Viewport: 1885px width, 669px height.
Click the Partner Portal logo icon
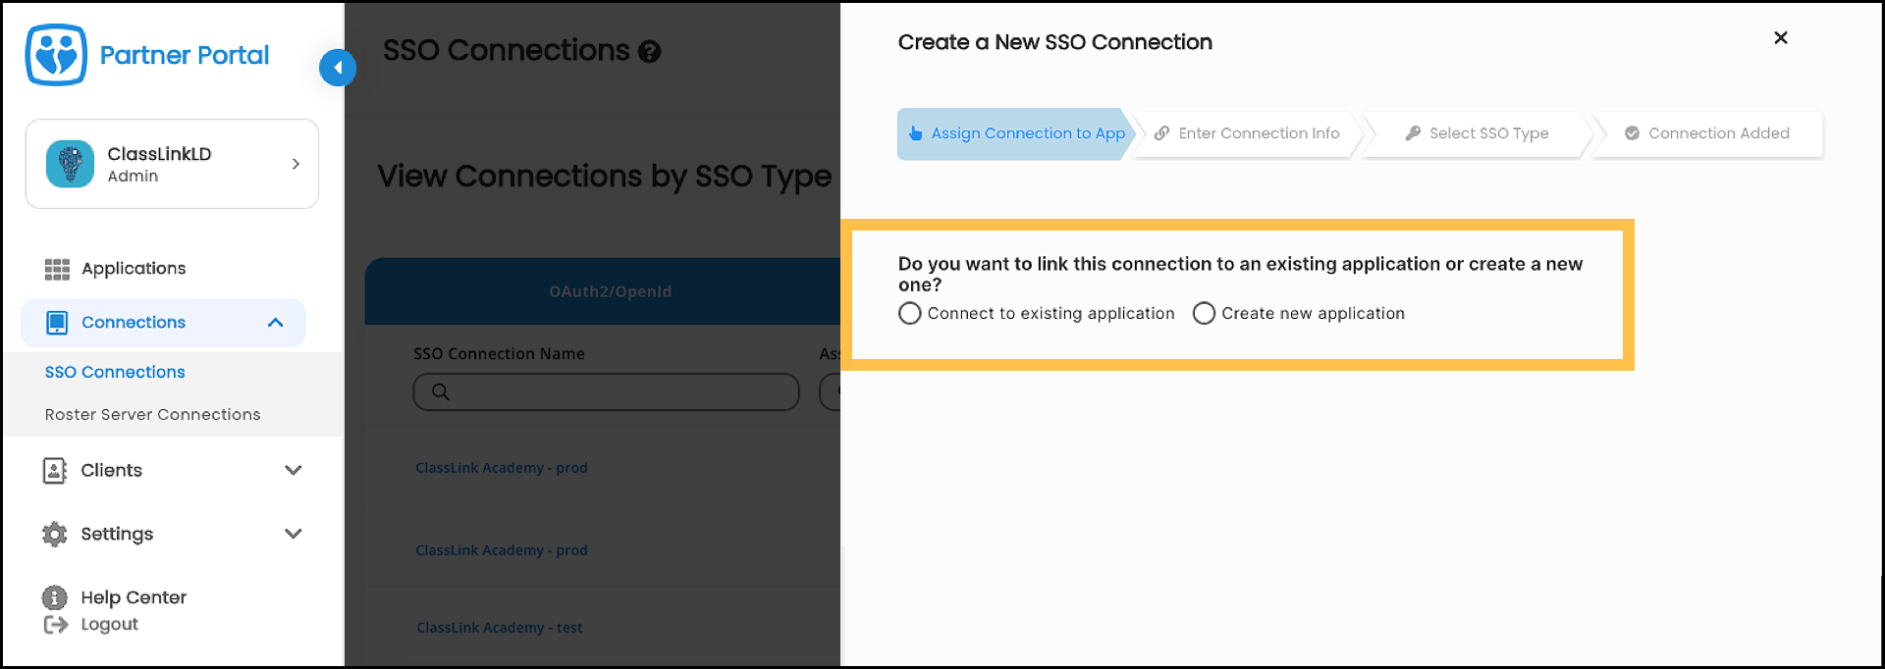pos(56,54)
